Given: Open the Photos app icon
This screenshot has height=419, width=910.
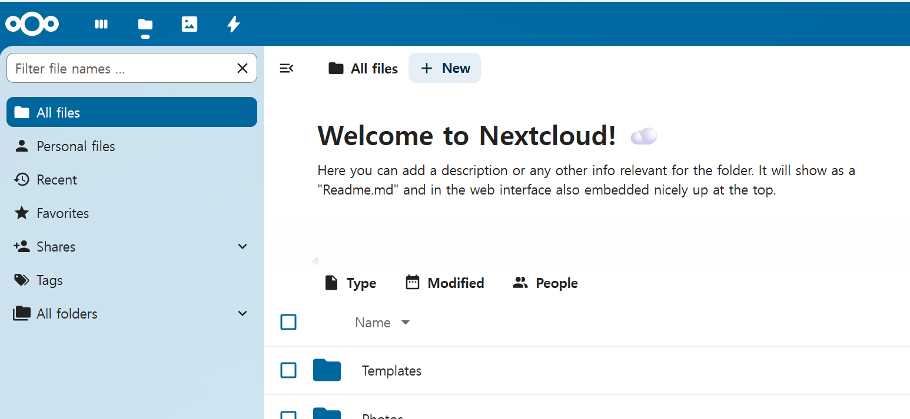Looking at the screenshot, I should [x=190, y=24].
